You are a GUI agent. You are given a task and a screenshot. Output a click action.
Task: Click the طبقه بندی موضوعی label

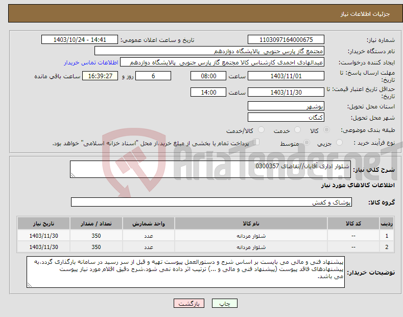point(368,130)
